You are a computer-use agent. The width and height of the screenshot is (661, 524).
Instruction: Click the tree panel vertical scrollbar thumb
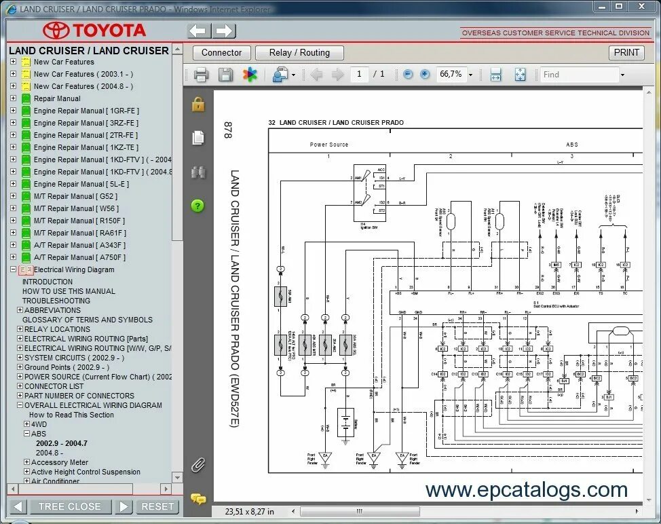(178, 147)
